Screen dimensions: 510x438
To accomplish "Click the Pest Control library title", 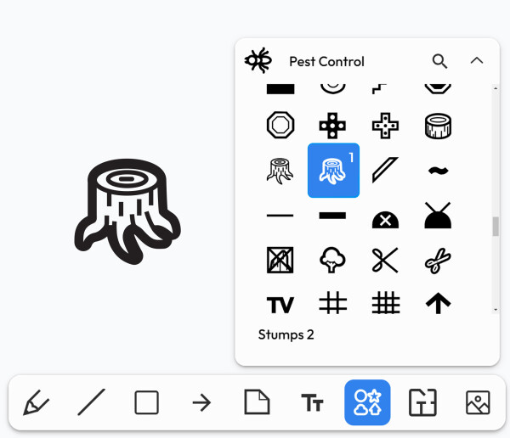I will tap(327, 61).
